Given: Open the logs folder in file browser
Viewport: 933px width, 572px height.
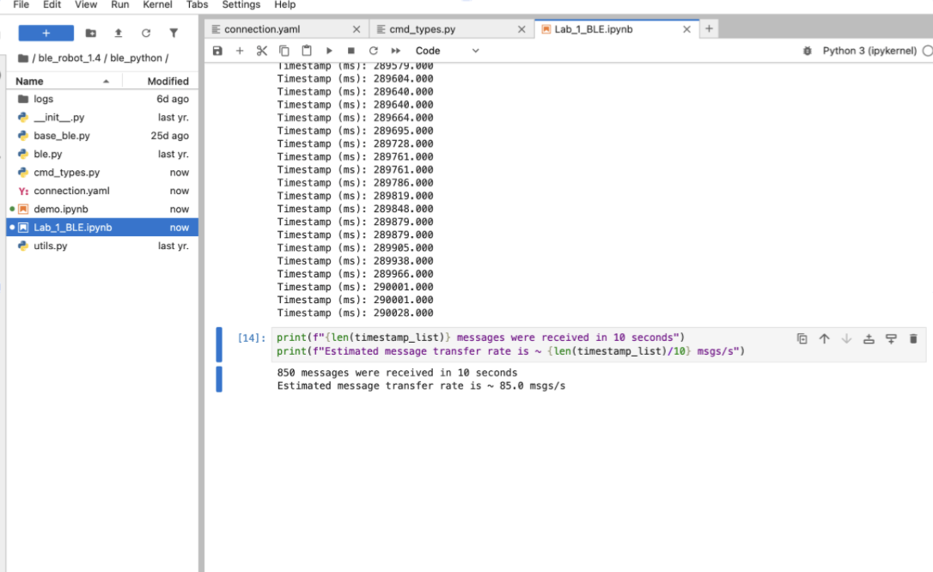Looking at the screenshot, I should point(44,100).
